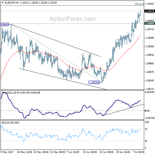Click the 15 Jun 00:00 time label
This screenshot has width=155, height=155.
click(x=90, y=152)
